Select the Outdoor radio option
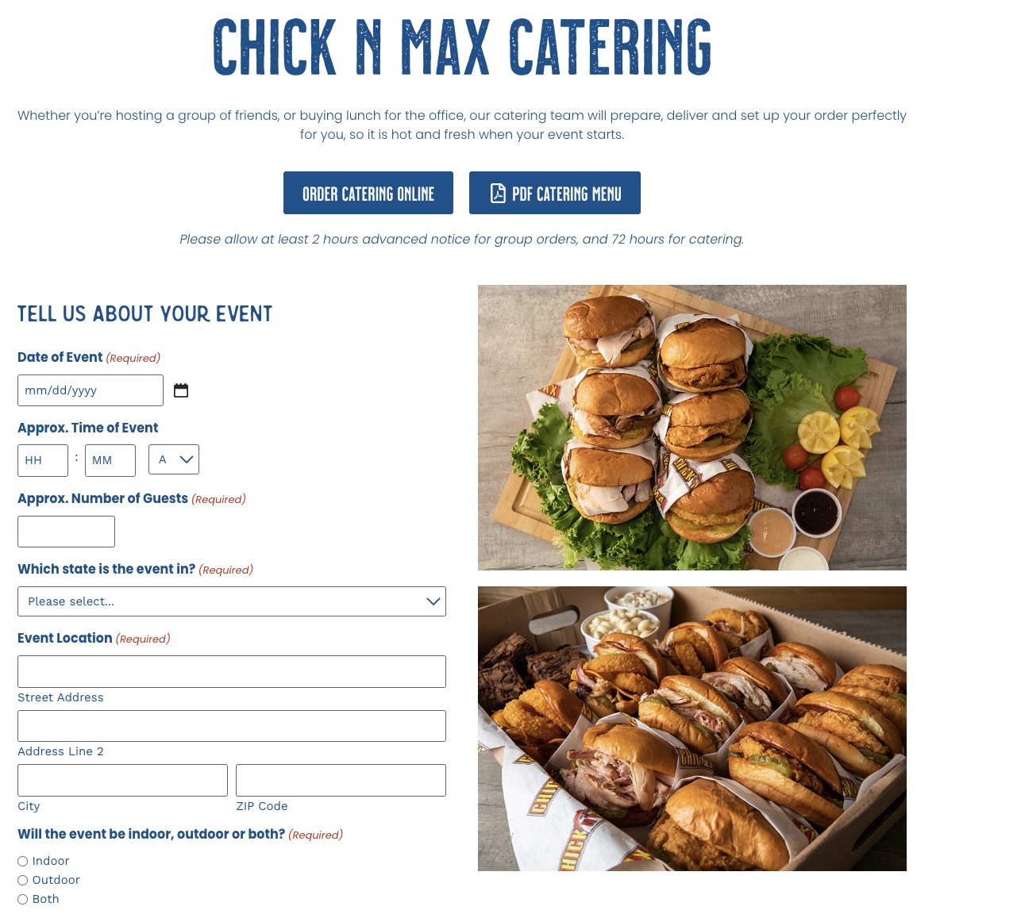This screenshot has width=1021, height=914. click(x=23, y=880)
